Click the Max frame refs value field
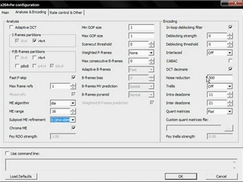The width and height of the screenshot is (243, 182). pyautogui.click(x=60, y=86)
